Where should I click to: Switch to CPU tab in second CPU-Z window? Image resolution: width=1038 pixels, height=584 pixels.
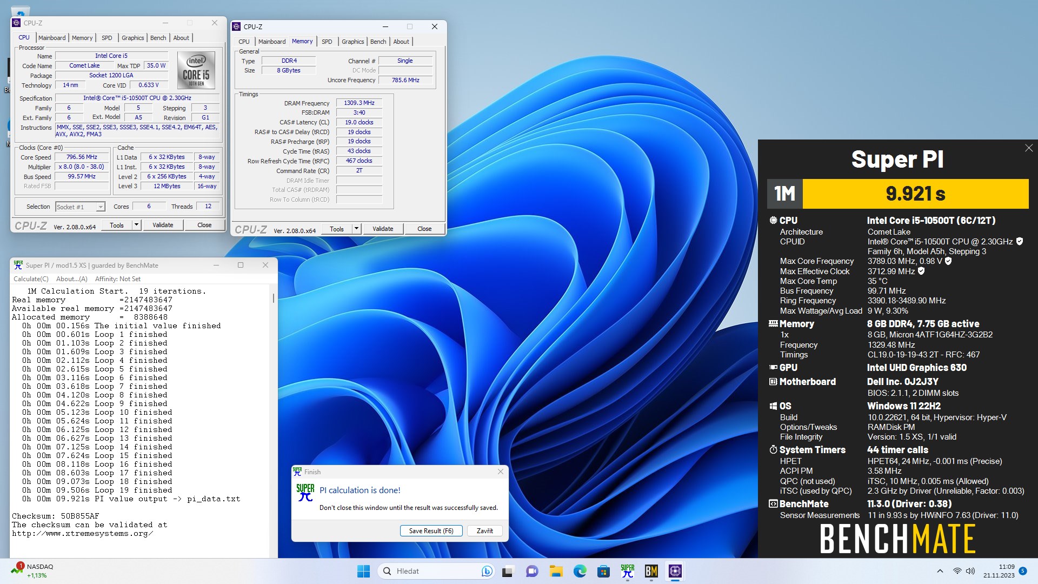click(244, 42)
